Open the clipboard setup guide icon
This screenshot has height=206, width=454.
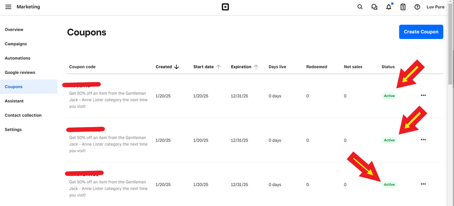tap(403, 7)
